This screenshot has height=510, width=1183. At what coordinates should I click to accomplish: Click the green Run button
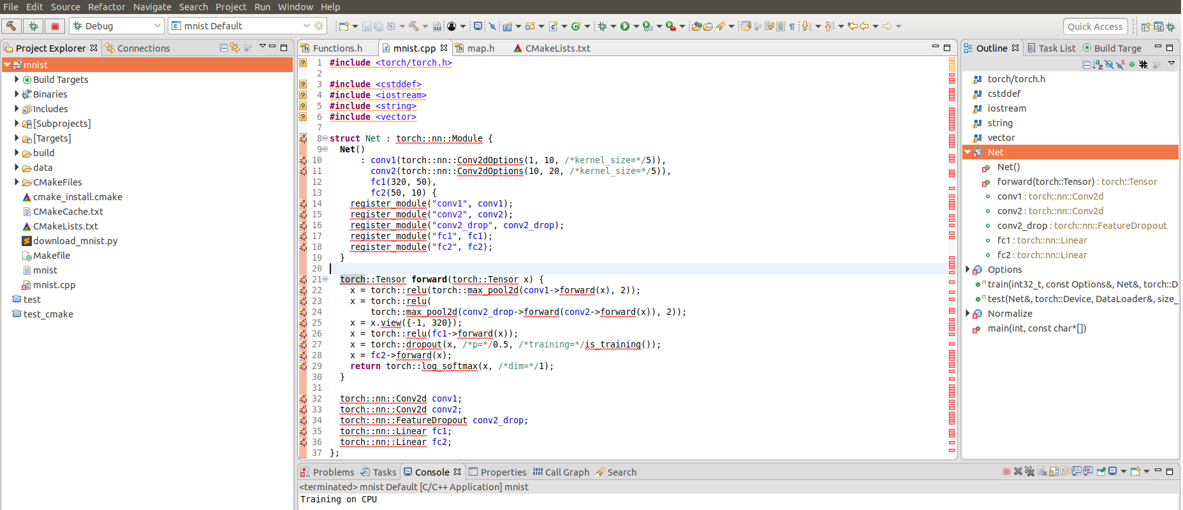(x=625, y=26)
